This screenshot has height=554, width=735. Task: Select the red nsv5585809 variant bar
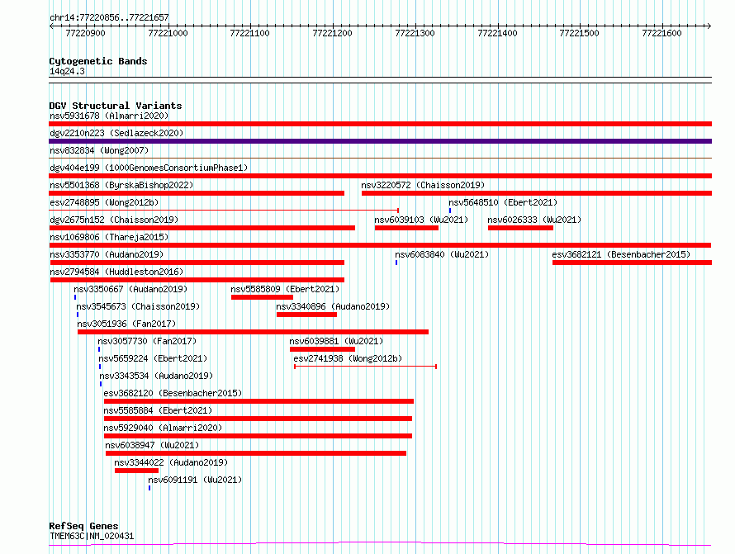pos(262,297)
